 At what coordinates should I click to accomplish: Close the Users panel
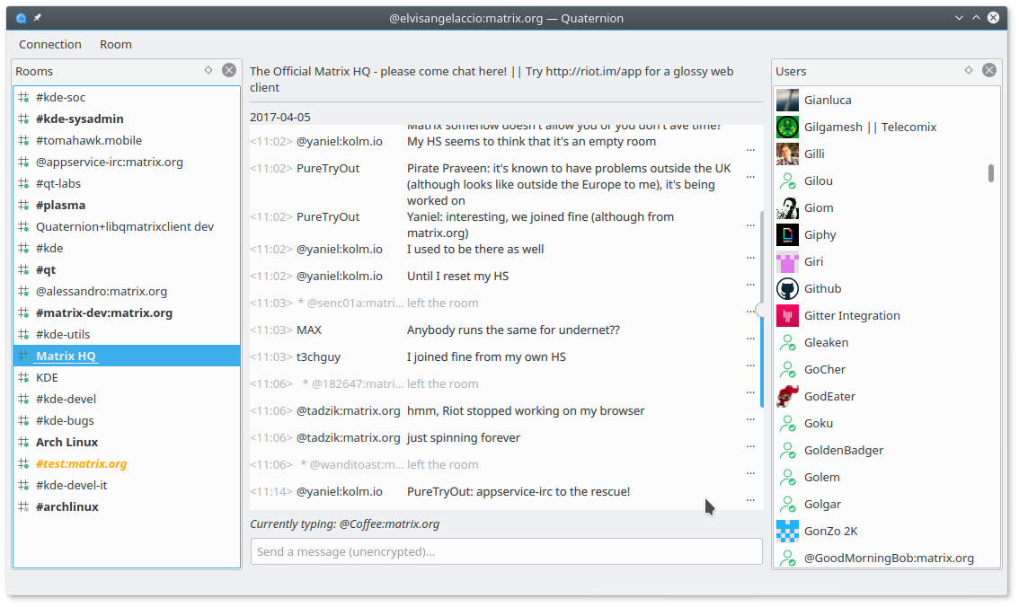coord(989,70)
